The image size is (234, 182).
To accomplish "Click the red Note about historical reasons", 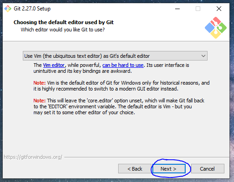I will 39,83.
